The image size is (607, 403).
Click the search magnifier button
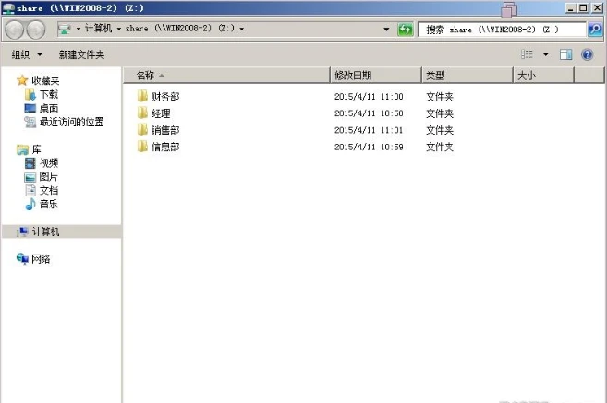click(595, 30)
